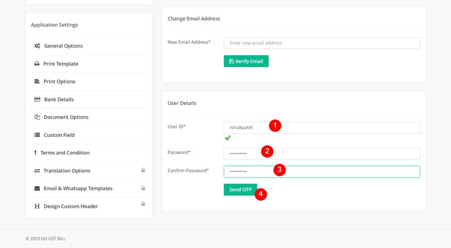Click the envelope icon beside Email & Whatsapp Templates

coord(37,188)
